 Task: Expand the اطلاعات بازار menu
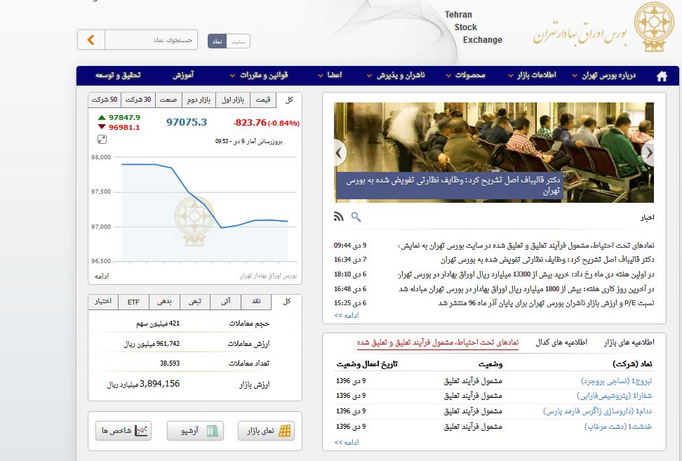click(x=533, y=76)
